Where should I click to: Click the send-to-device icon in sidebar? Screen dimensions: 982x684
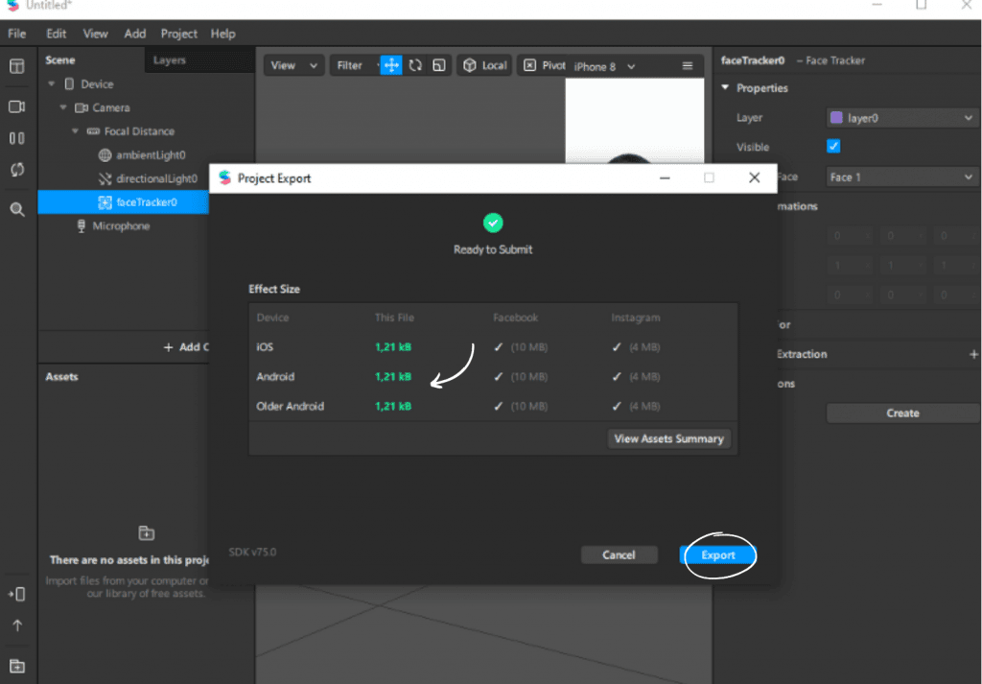tap(17, 594)
